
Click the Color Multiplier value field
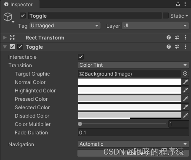[178, 124]
